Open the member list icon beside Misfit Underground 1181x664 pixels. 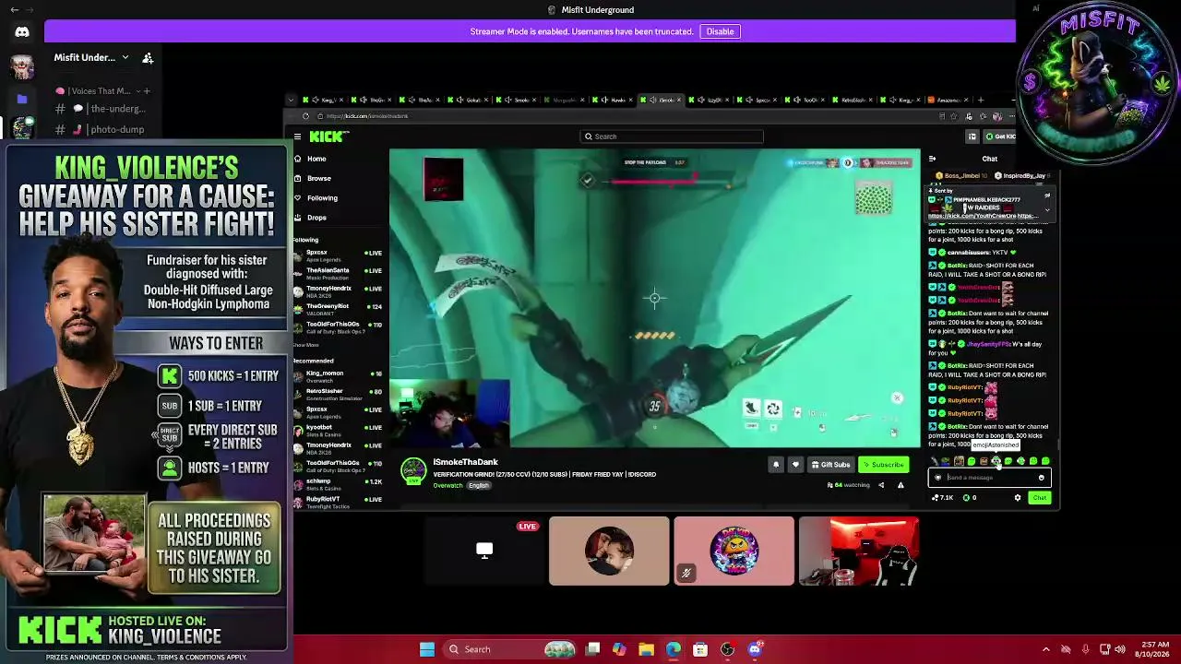pos(148,57)
